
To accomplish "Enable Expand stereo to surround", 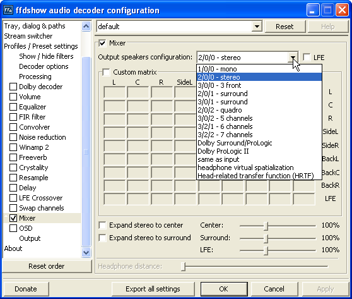I will (x=103, y=238).
